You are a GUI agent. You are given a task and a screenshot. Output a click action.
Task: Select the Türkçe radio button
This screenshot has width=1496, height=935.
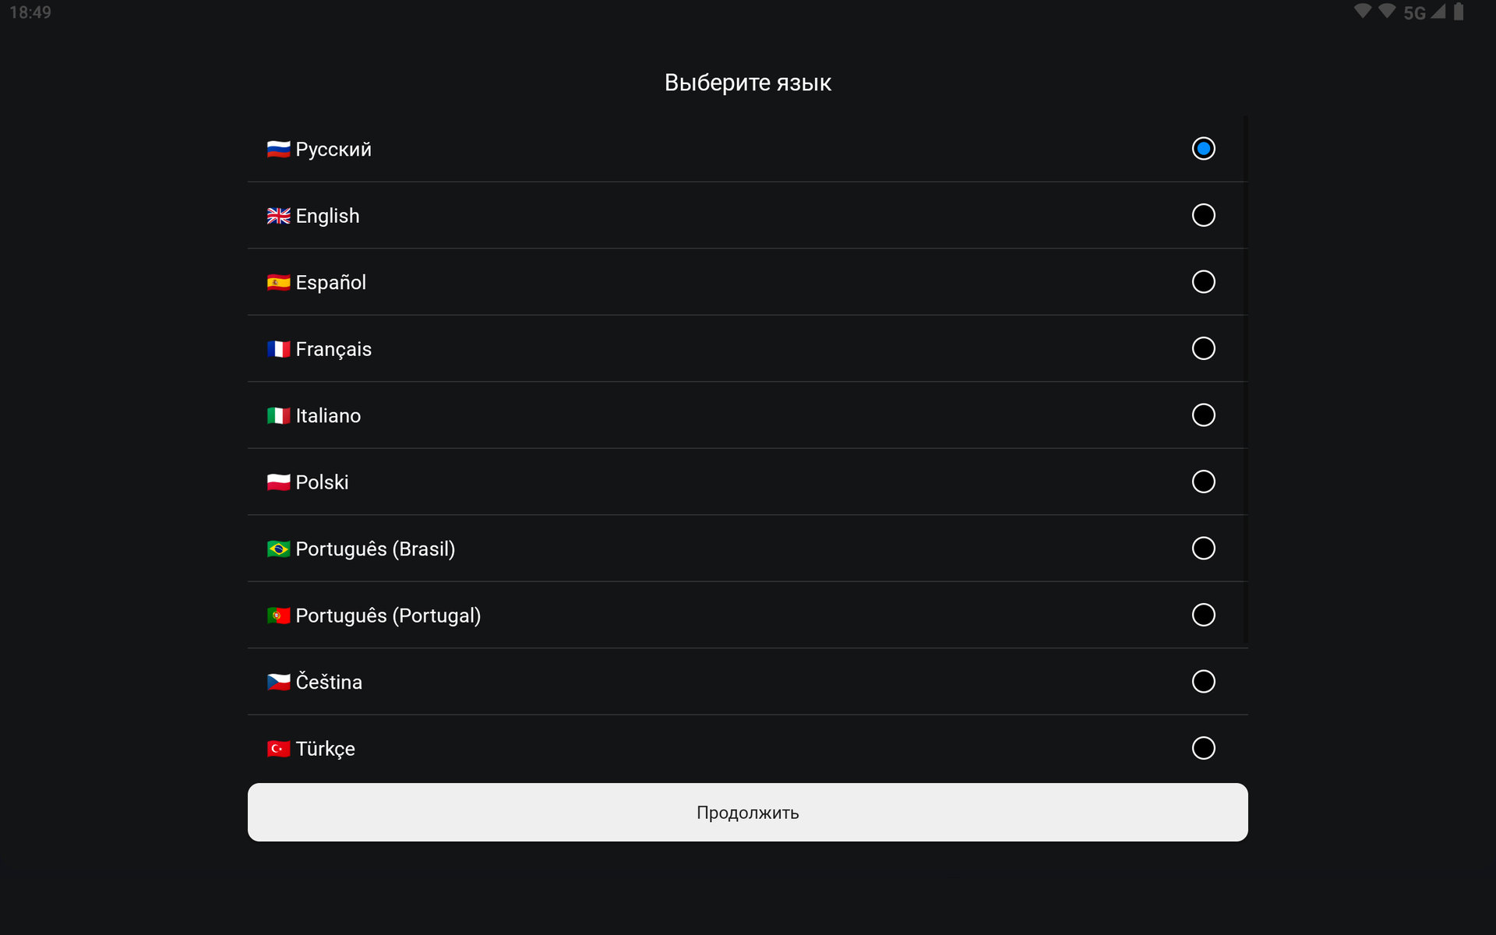click(1203, 748)
